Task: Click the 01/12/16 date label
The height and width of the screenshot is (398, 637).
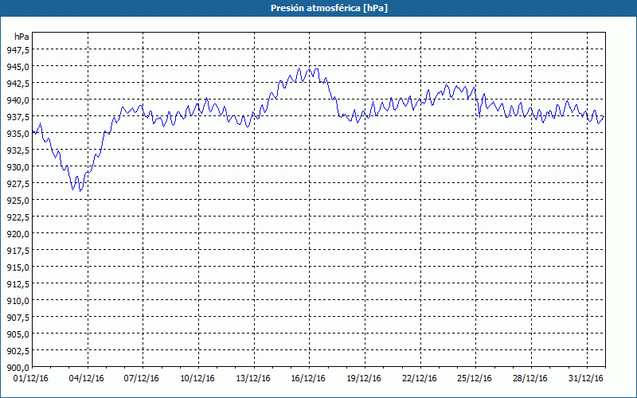Action: pos(31,379)
